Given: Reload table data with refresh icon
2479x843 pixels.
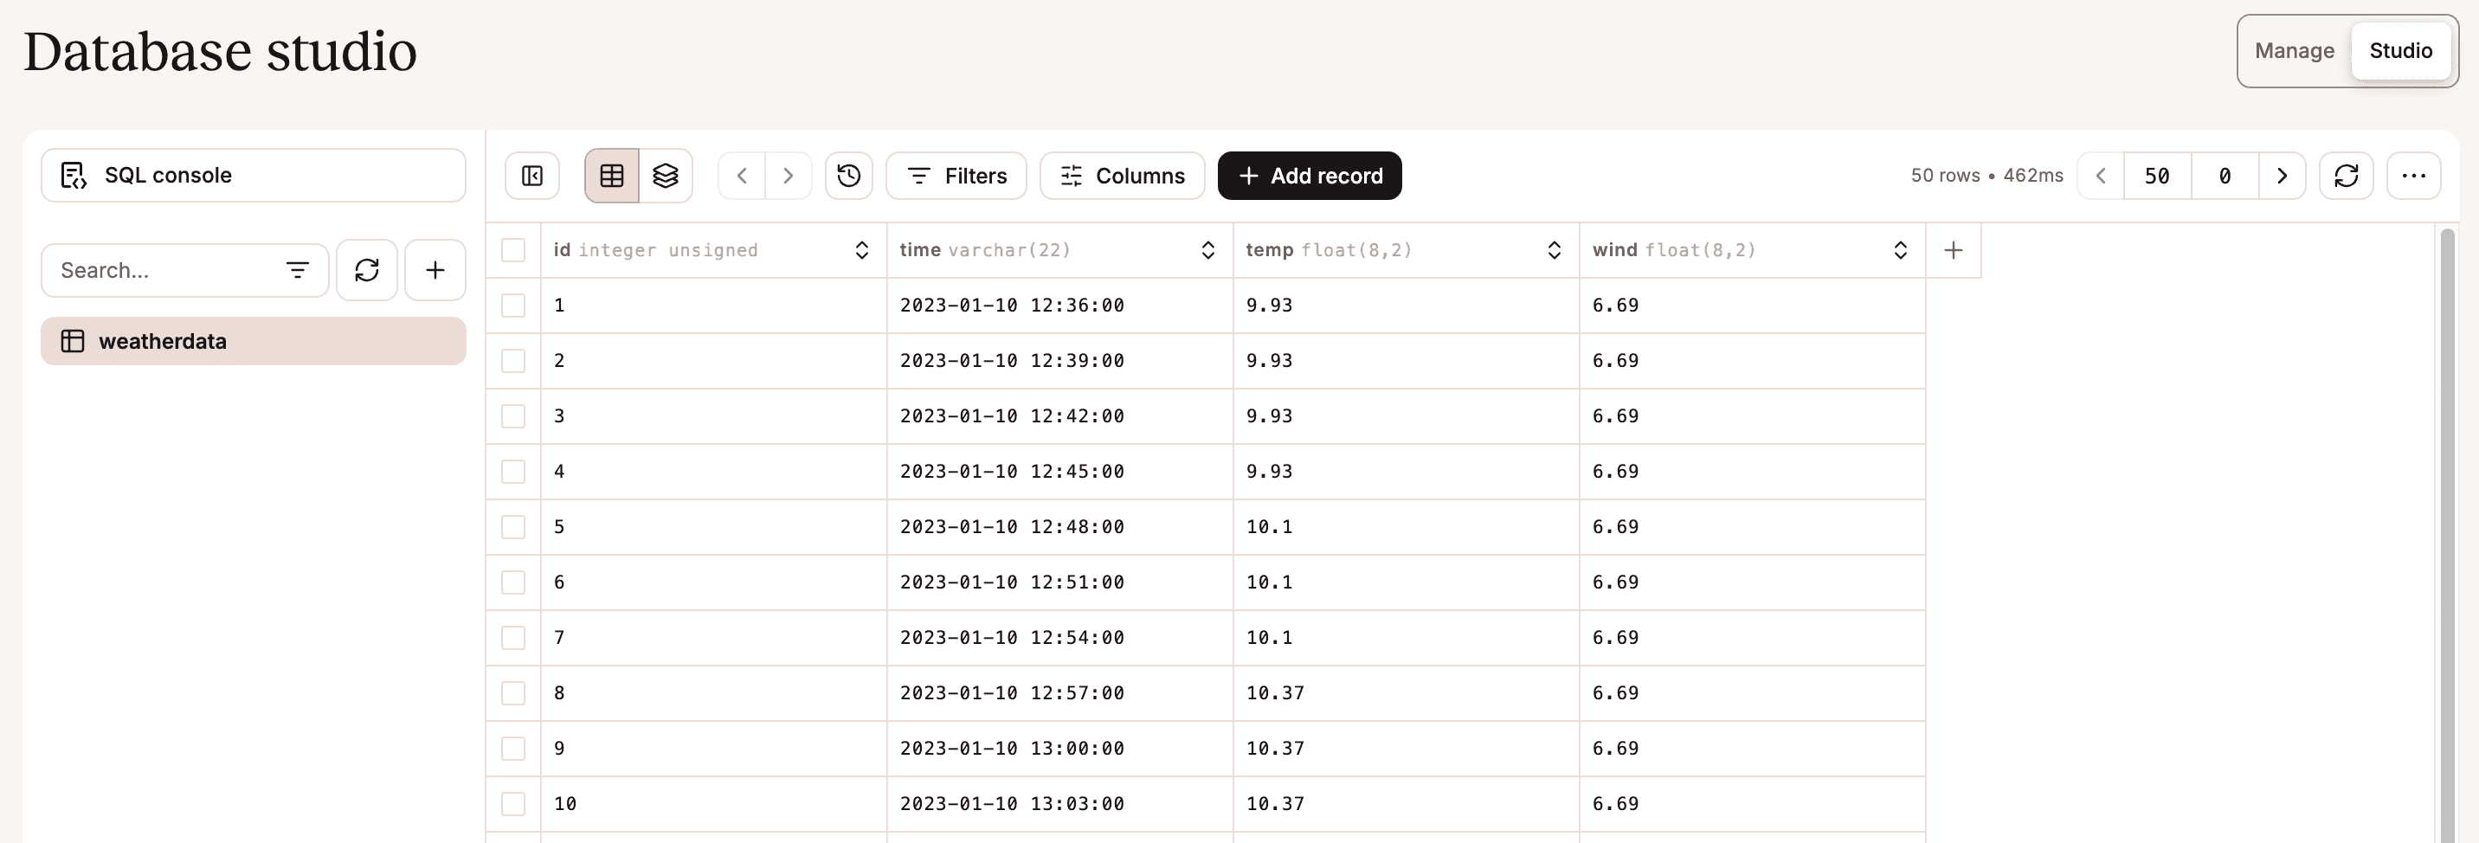Looking at the screenshot, I should click(x=2345, y=175).
